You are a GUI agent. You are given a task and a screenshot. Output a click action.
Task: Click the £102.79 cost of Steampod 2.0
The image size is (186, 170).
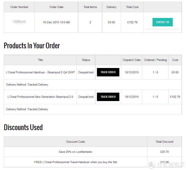point(175,97)
